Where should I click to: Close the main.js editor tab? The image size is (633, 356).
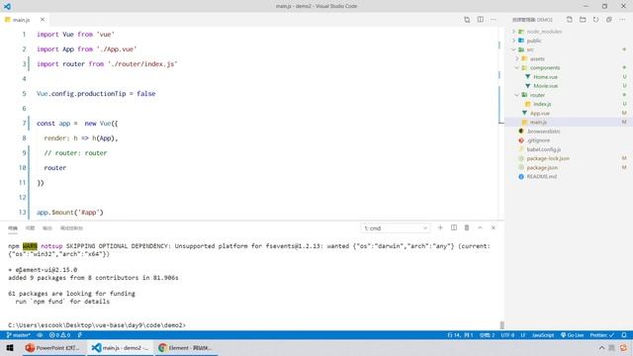click(x=43, y=20)
